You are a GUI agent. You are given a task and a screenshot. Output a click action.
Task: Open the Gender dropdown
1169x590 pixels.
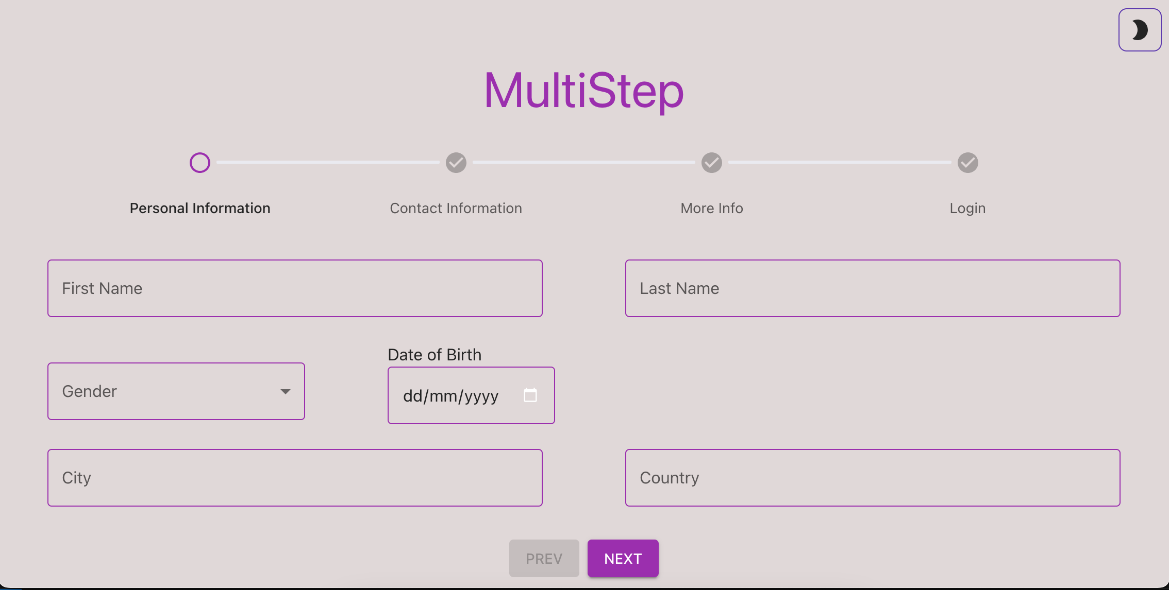click(x=176, y=391)
